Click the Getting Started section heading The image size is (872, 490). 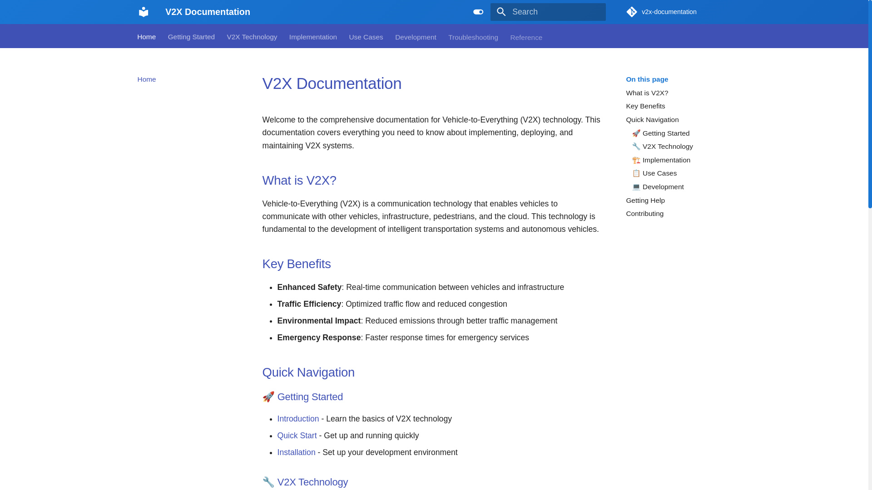click(x=302, y=397)
